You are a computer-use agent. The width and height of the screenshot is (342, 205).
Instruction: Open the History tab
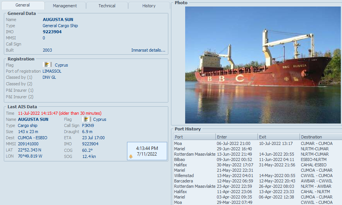tap(149, 6)
